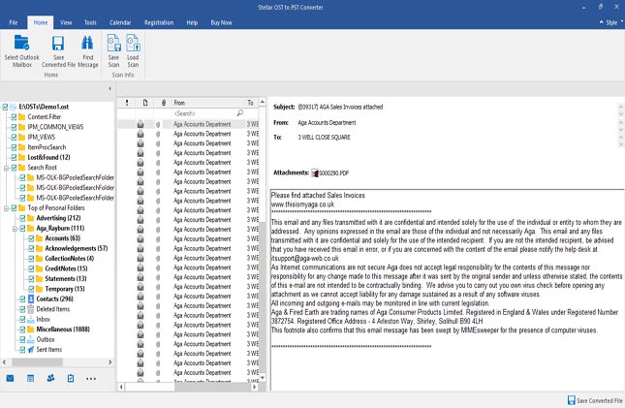Viewport: 625px width, 408px height.
Task: Click the Outbox folder icon in tree
Action: [31, 339]
